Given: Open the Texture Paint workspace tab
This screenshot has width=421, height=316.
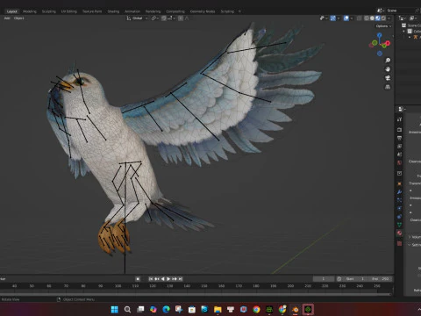Looking at the screenshot, I should click(x=92, y=11).
